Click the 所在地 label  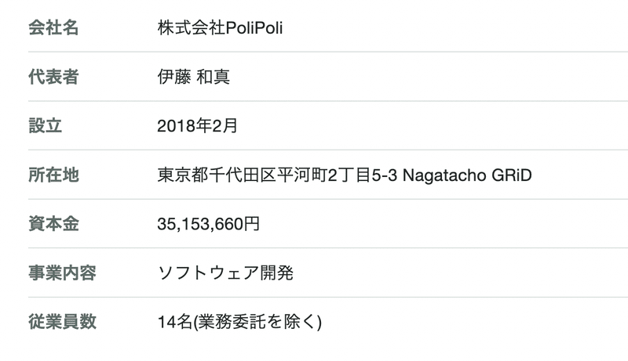click(x=53, y=175)
